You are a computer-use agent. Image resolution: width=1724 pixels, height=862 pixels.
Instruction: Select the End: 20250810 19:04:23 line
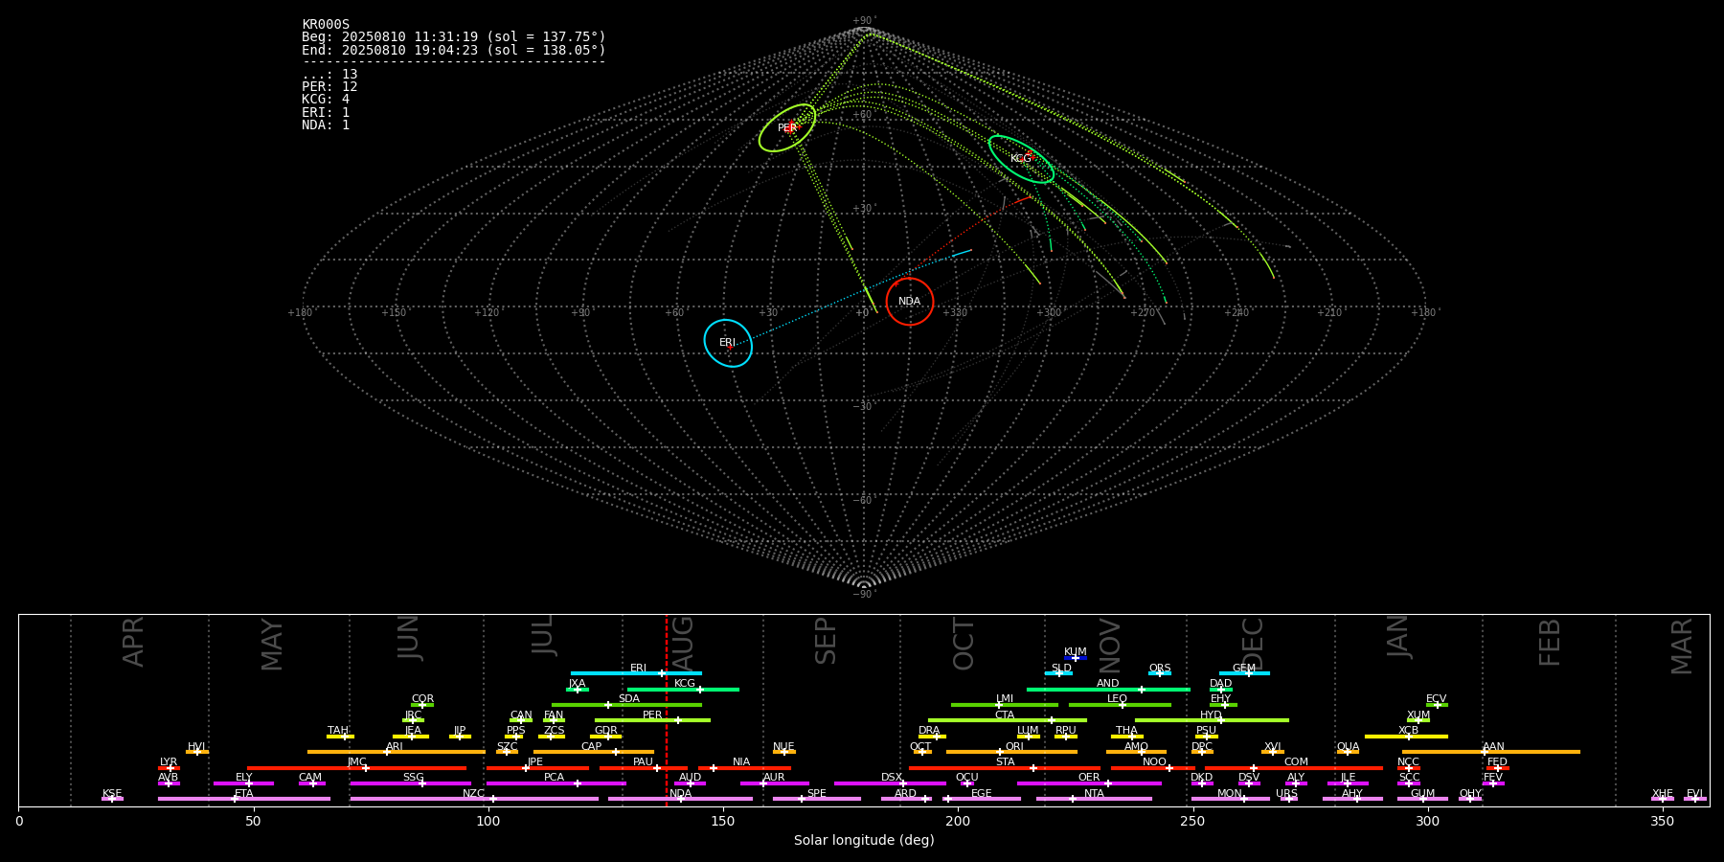(x=454, y=50)
